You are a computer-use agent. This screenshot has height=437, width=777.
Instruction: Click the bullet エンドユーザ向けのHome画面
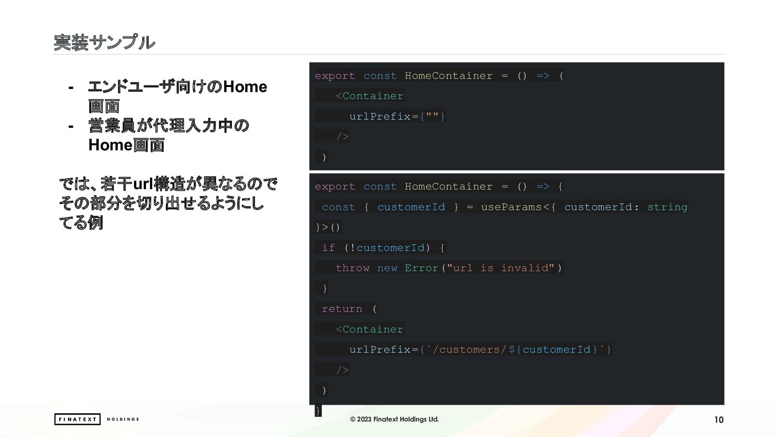[x=177, y=96]
